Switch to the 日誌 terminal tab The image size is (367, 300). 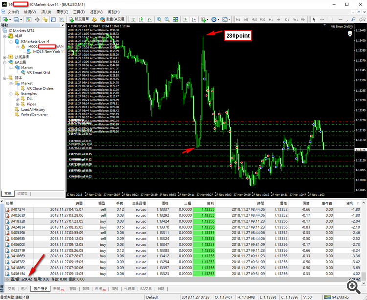click(x=161, y=289)
